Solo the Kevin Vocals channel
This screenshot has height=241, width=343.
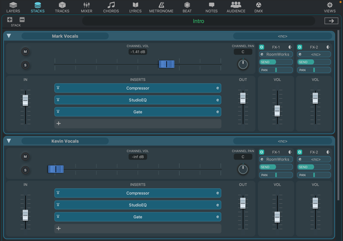[25, 170]
